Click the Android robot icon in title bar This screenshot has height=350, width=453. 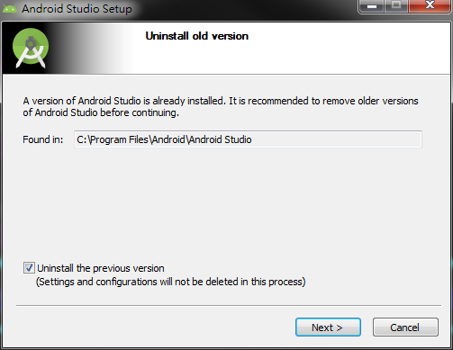click(x=9, y=9)
